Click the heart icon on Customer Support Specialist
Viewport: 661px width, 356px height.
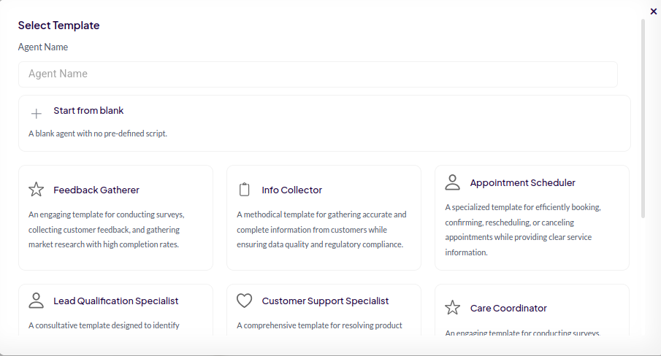(x=245, y=301)
